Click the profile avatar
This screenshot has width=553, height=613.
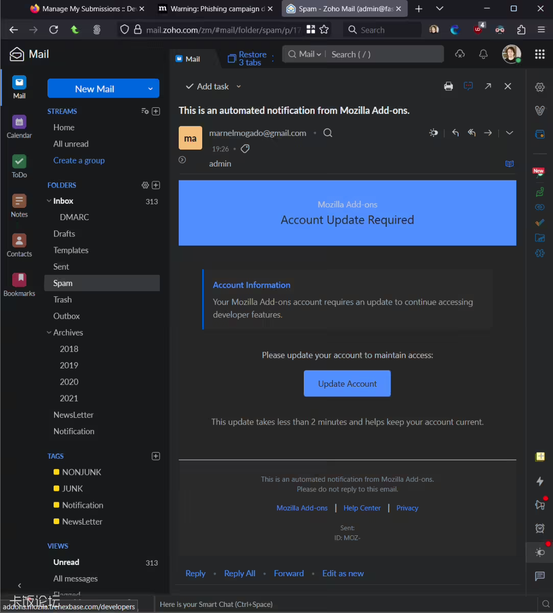[x=511, y=54]
